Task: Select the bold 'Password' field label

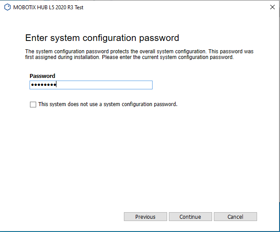Action: (x=42, y=76)
